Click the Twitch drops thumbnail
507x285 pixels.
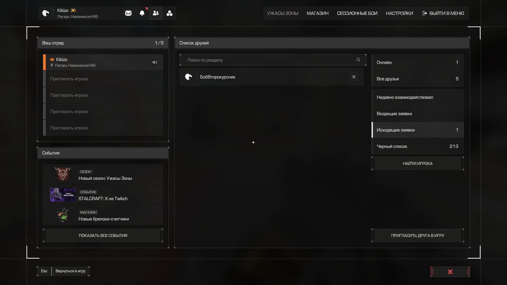coord(63,194)
